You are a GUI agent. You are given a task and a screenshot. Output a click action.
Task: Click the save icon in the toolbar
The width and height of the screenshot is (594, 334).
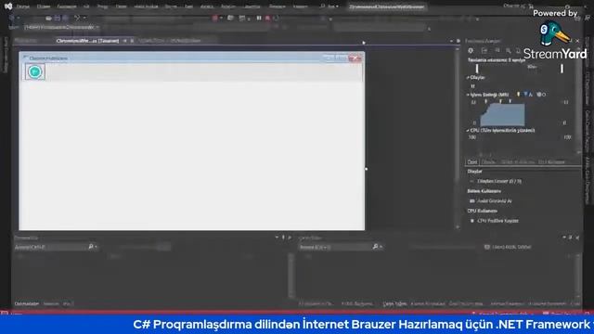pos(57,18)
